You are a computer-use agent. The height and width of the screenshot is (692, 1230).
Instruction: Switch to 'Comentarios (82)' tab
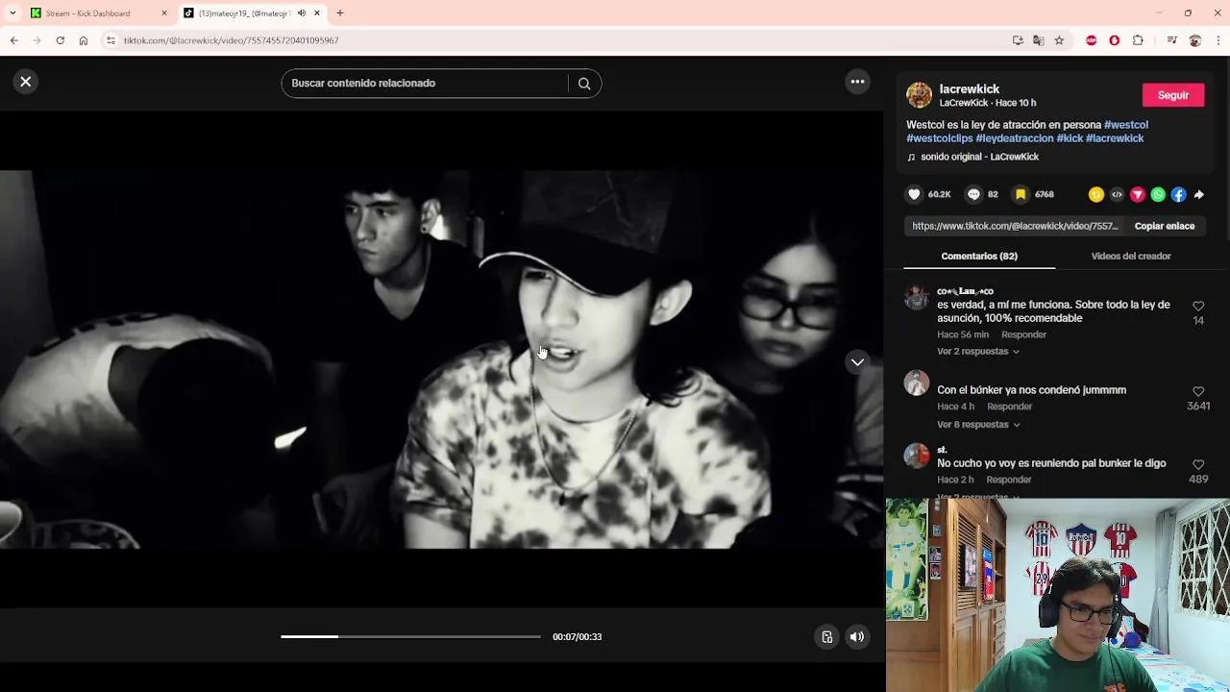979,256
